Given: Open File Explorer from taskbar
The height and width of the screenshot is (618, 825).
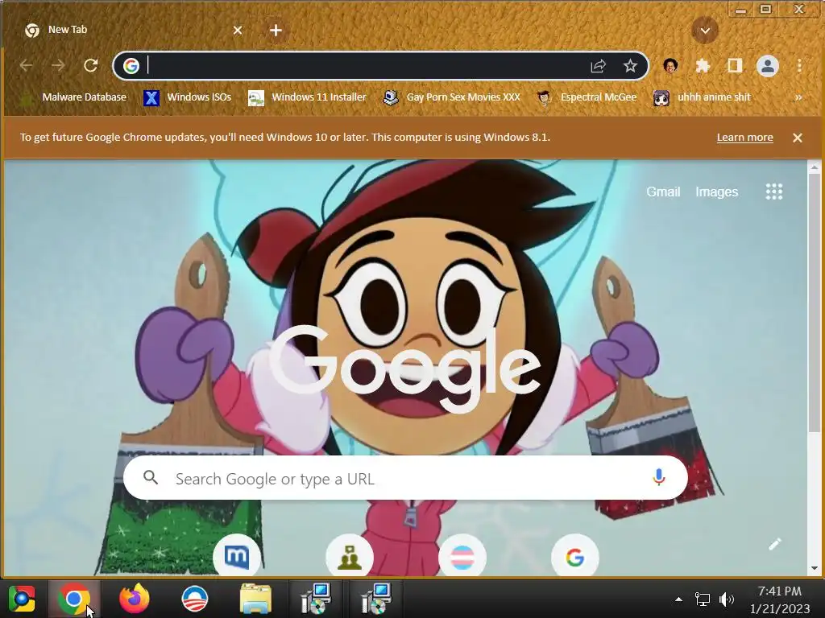Looking at the screenshot, I should 255,599.
